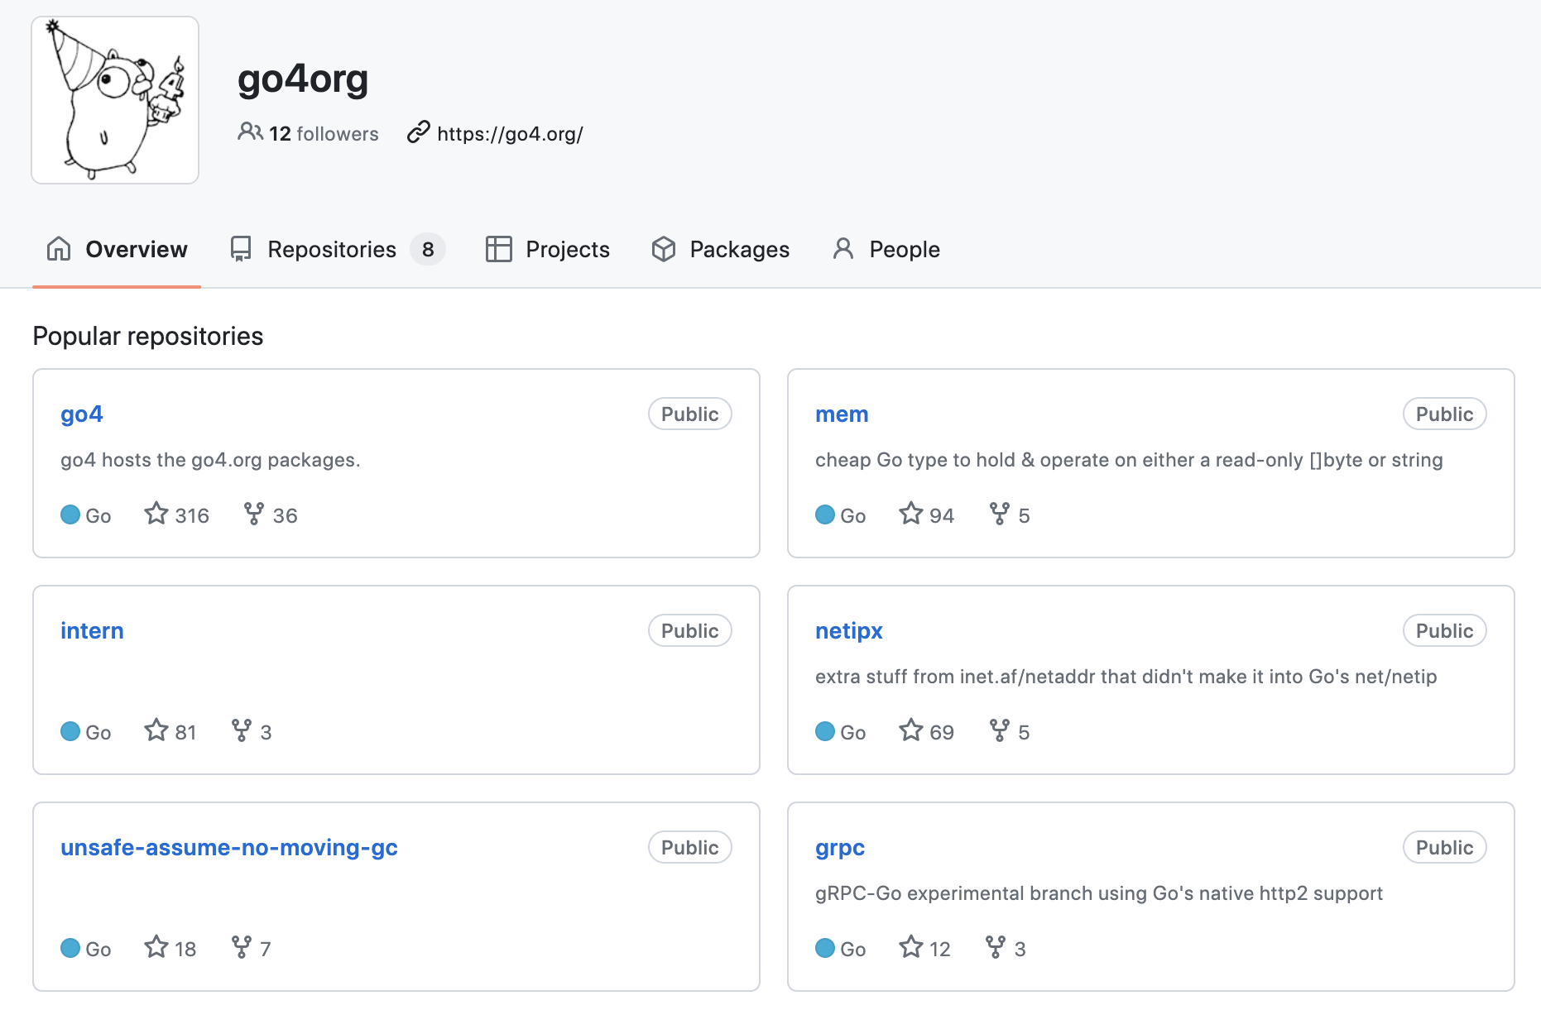The width and height of the screenshot is (1541, 1029).
Task: Click the fork icon on grpc repo
Action: 996,948
